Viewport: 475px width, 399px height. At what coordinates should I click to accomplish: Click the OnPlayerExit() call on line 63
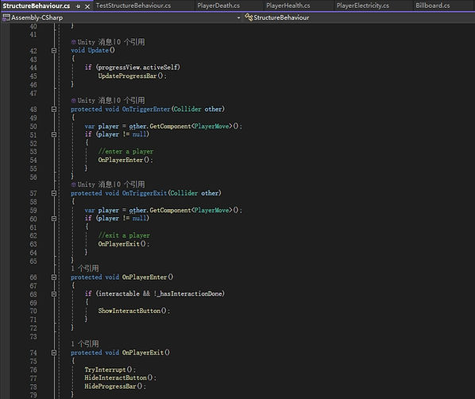123,244
